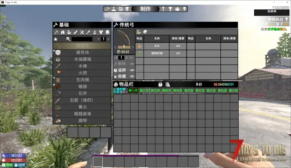Increase the craft quantity count
This screenshot has height=168, width=291.
[x=127, y=58]
